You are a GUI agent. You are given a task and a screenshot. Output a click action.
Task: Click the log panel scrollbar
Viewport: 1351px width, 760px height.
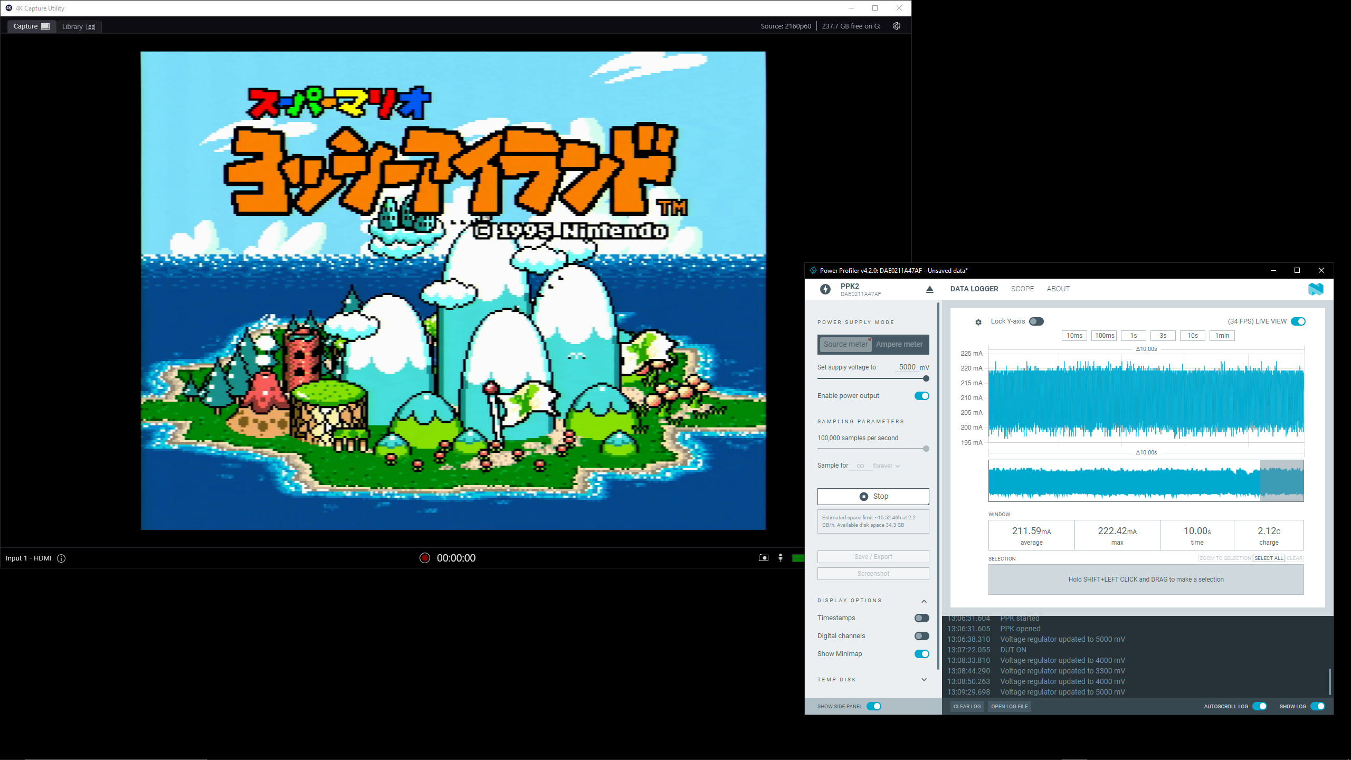(x=1329, y=681)
